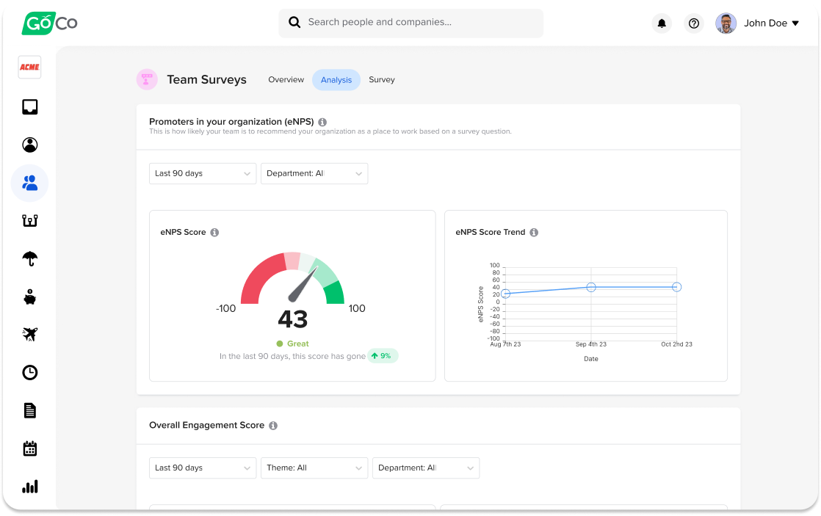
Task: Click info icon beside Promoters in your organization
Action: [322, 122]
